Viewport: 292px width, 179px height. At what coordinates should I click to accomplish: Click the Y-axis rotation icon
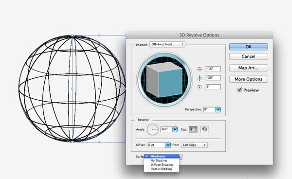pyautogui.click(x=200, y=78)
